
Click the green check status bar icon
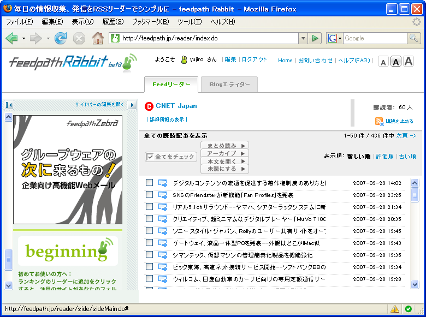click(408, 309)
